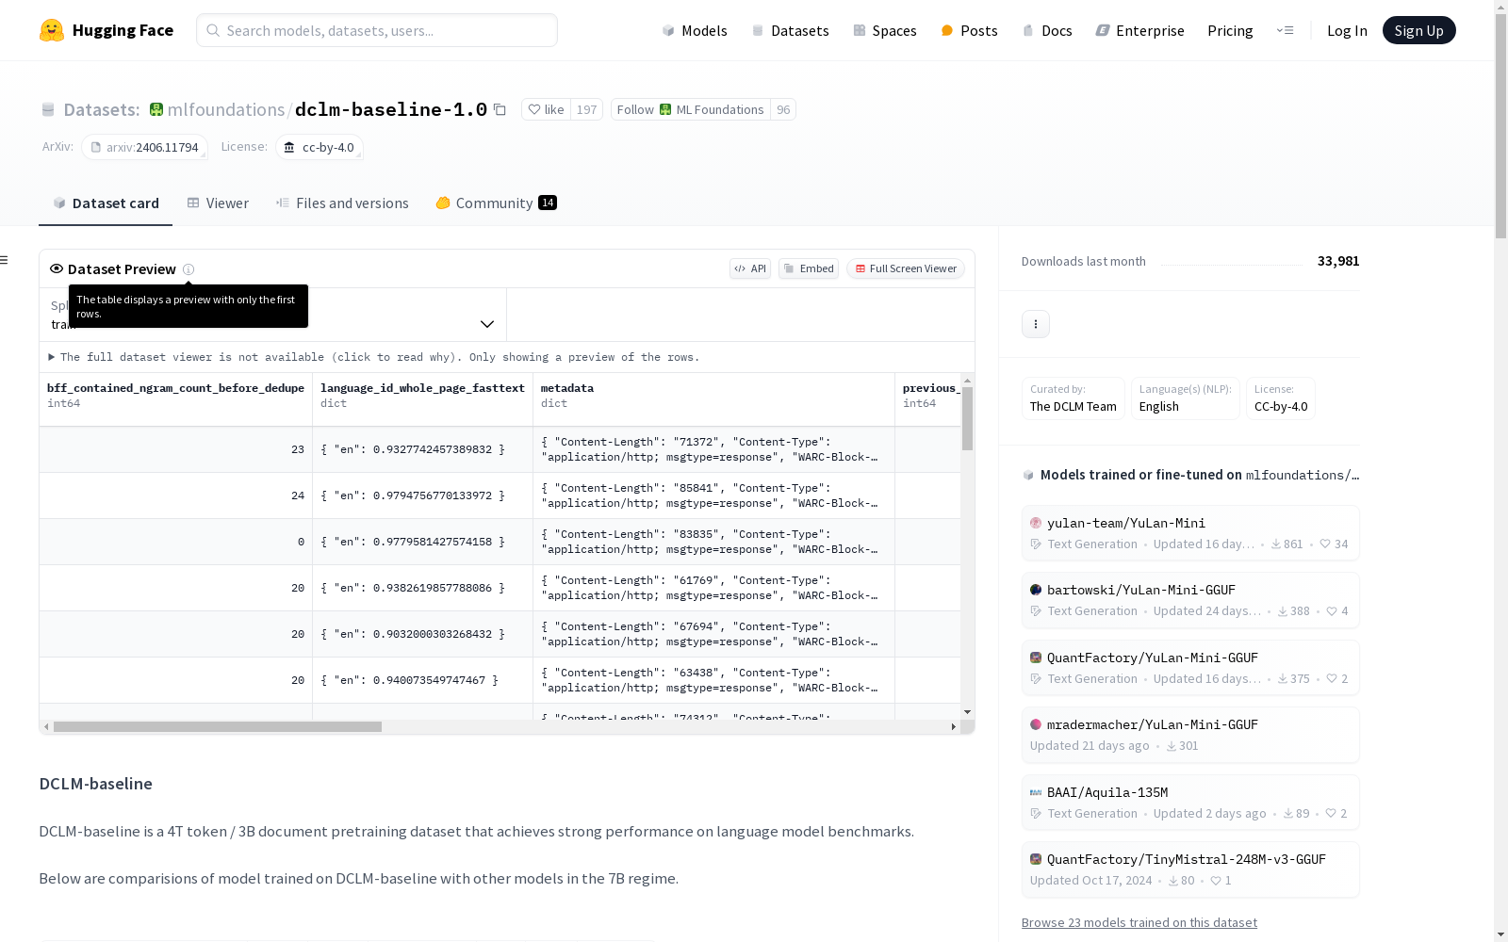Switch to Files and versions tab
Image resolution: width=1508 pixels, height=942 pixels.
342,203
